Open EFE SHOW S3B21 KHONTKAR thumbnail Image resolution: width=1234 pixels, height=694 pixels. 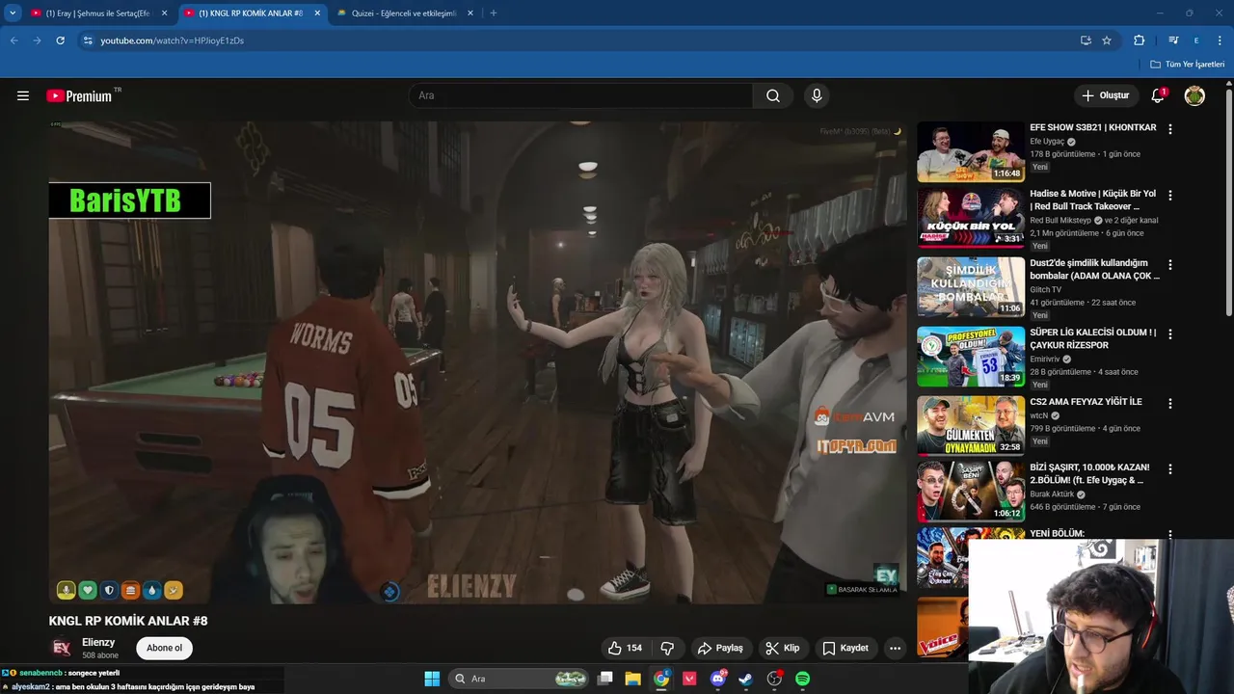[971, 151]
